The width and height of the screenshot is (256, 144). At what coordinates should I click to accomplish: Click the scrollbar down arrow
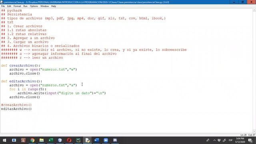[254, 132]
